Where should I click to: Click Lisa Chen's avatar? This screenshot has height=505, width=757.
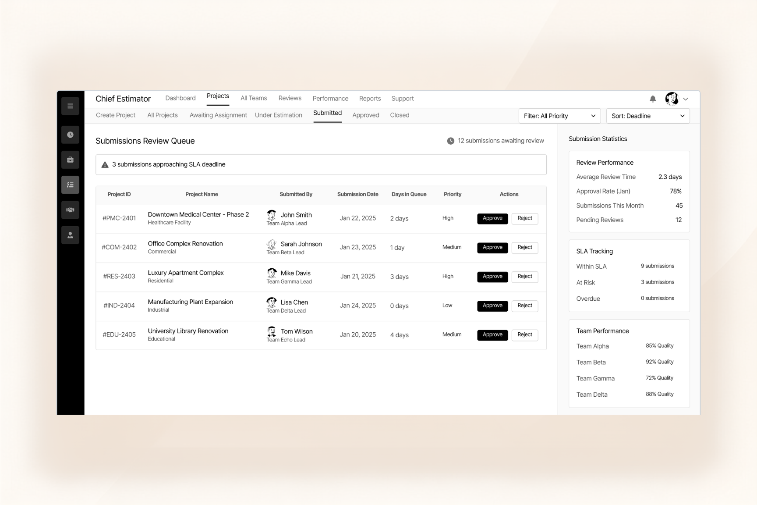point(272,302)
